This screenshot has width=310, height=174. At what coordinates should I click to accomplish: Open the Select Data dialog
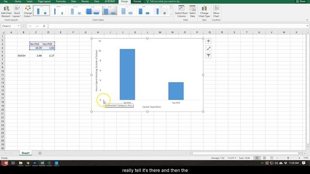[192, 12]
